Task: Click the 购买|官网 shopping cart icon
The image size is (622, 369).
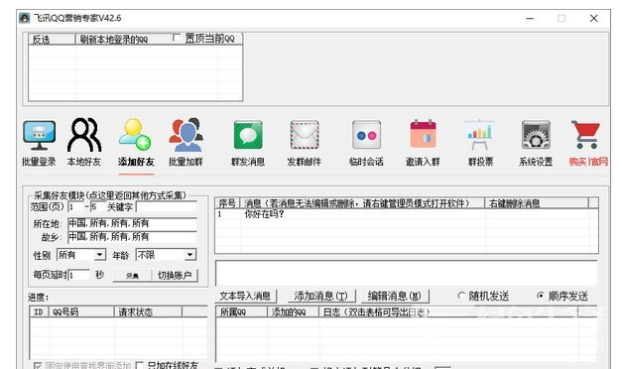Action: (586, 135)
